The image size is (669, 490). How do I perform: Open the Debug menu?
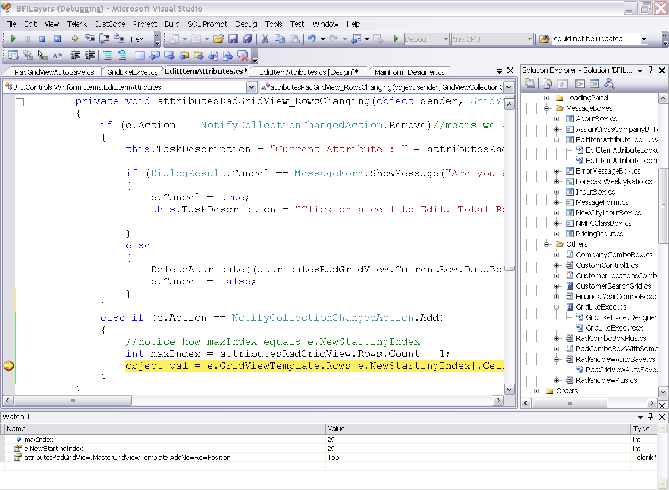point(246,24)
